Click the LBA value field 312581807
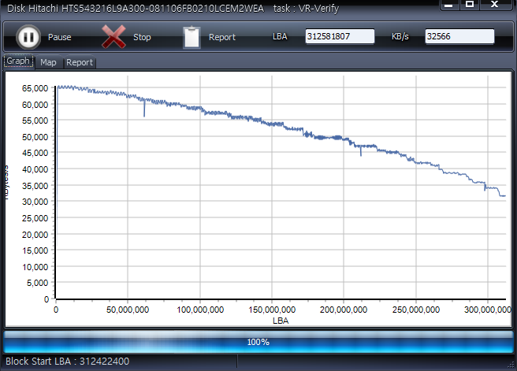Image resolution: width=517 pixels, height=371 pixels. pos(340,36)
